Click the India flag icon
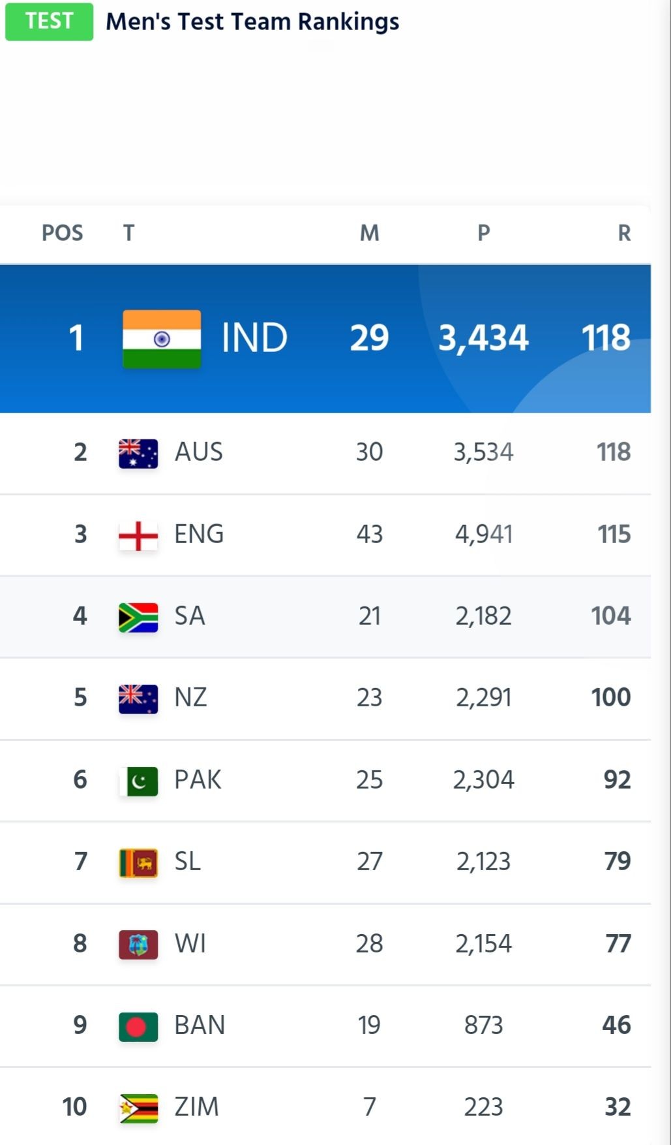Viewport: 671px width, 1145px height. tap(162, 339)
